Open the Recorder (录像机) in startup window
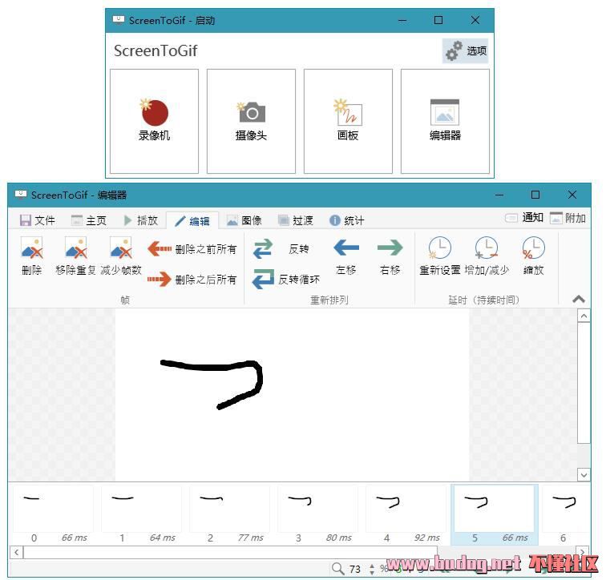Image resolution: width=606 pixels, height=580 pixels. 154,121
